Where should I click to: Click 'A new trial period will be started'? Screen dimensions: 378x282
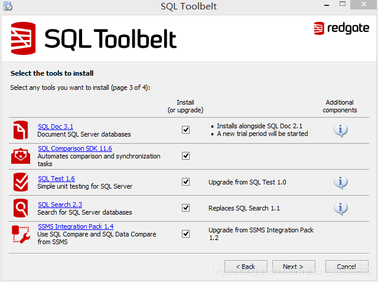coord(262,134)
